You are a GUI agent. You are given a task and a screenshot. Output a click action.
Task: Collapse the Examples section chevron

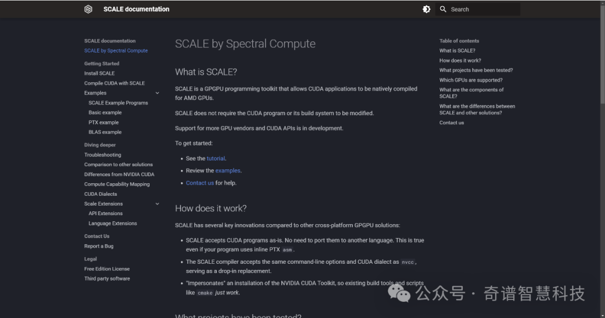157,93
